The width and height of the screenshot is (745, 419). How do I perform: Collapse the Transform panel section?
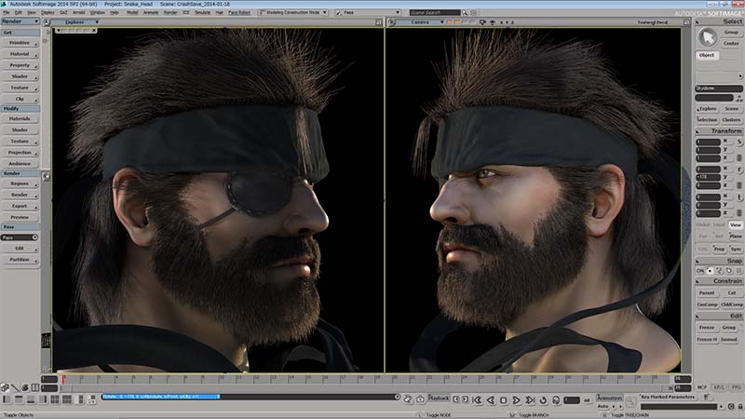(x=698, y=131)
